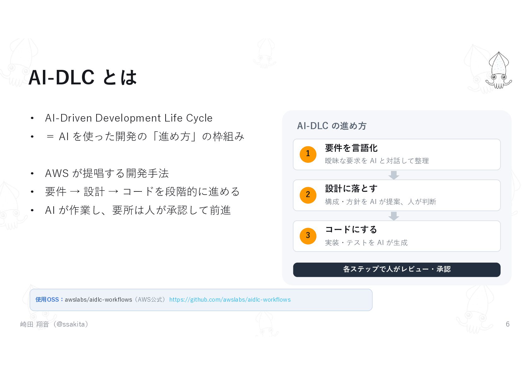This screenshot has width=531, height=375.
Task: Click the down arrow between steps 1 and 2
Action: point(394,175)
